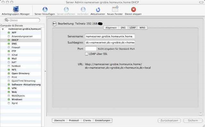The width and height of the screenshot is (205, 127).
Task: Select the iChat service
Action: [x=20, y=55]
